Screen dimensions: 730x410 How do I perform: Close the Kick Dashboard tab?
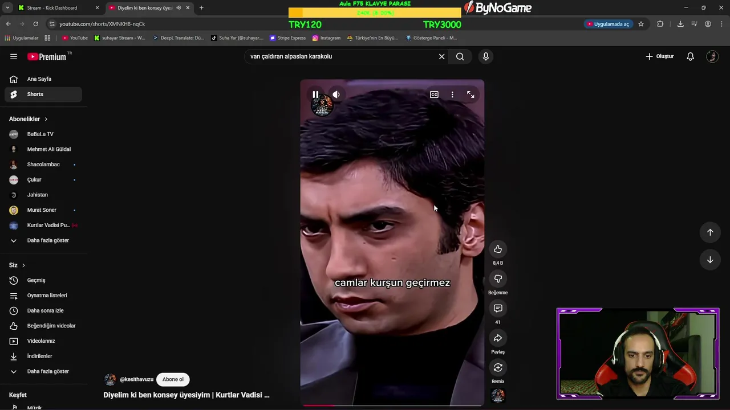[x=97, y=8]
